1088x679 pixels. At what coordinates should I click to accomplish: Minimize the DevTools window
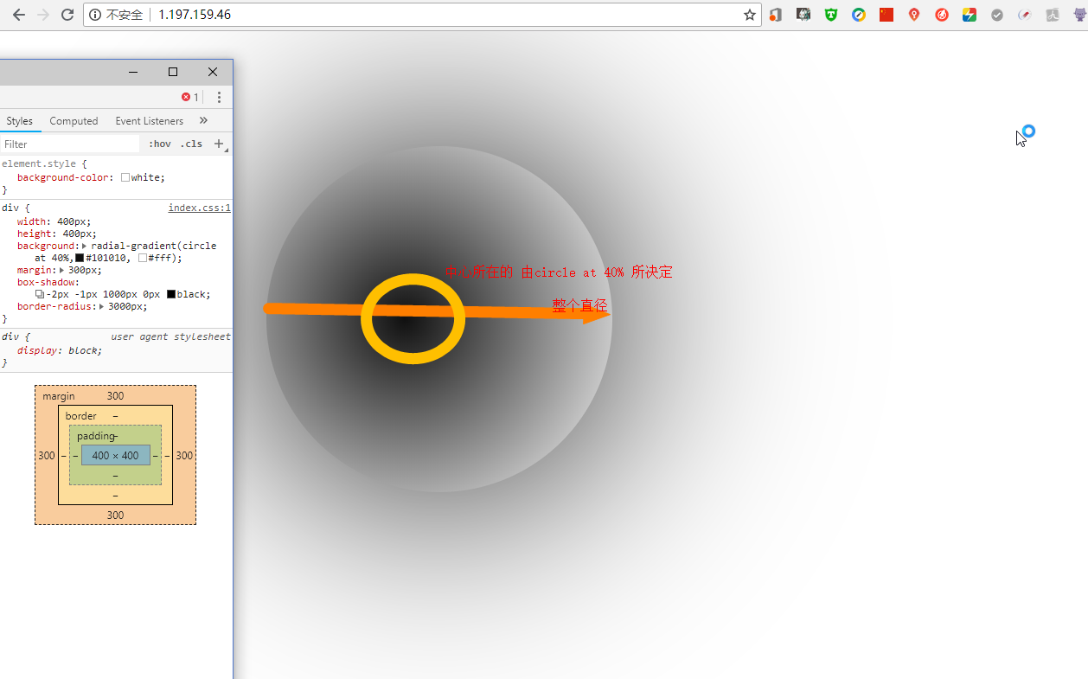[133, 72]
